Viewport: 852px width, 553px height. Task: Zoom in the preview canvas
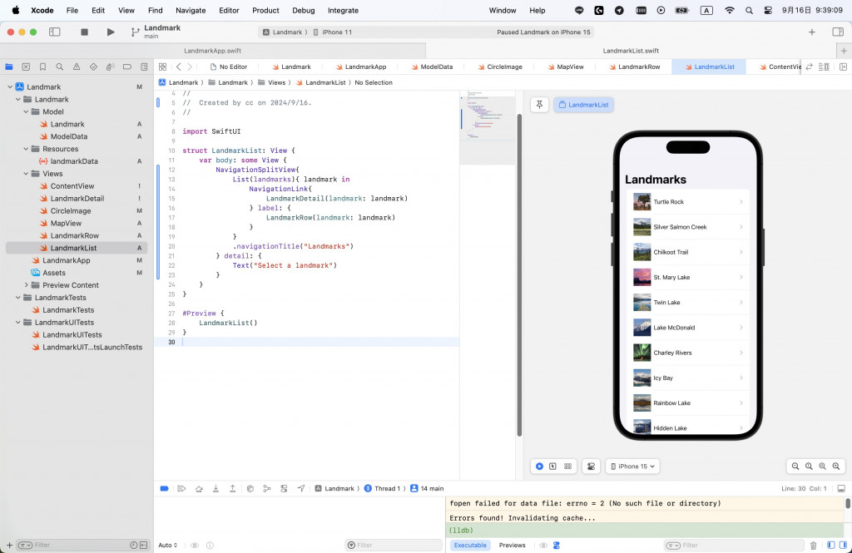point(836,466)
